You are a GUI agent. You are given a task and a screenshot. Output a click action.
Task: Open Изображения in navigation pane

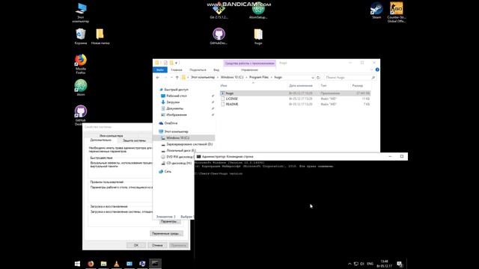(x=174, y=115)
